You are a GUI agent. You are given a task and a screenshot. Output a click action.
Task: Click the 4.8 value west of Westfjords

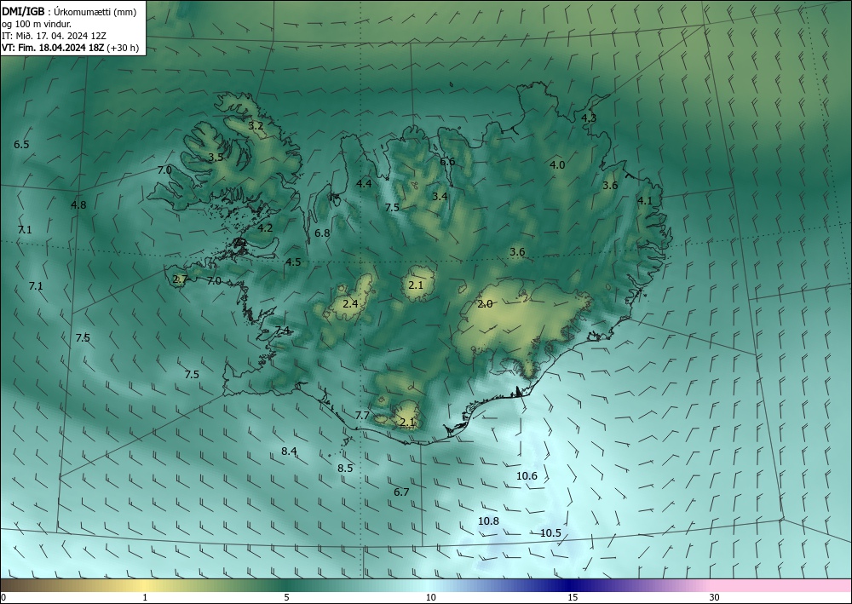78,204
